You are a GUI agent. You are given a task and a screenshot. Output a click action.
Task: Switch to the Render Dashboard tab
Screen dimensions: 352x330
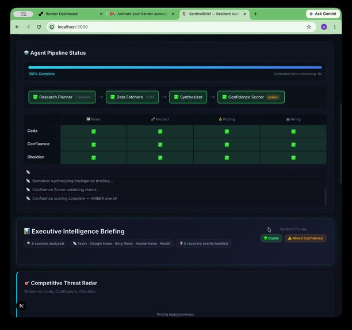pos(70,14)
